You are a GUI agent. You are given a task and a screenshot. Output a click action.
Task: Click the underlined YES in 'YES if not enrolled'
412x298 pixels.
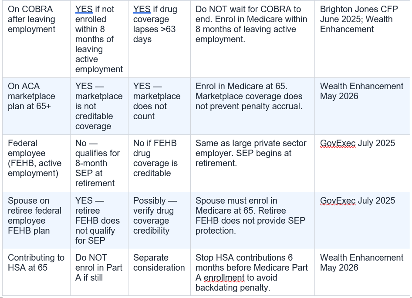pos(84,9)
